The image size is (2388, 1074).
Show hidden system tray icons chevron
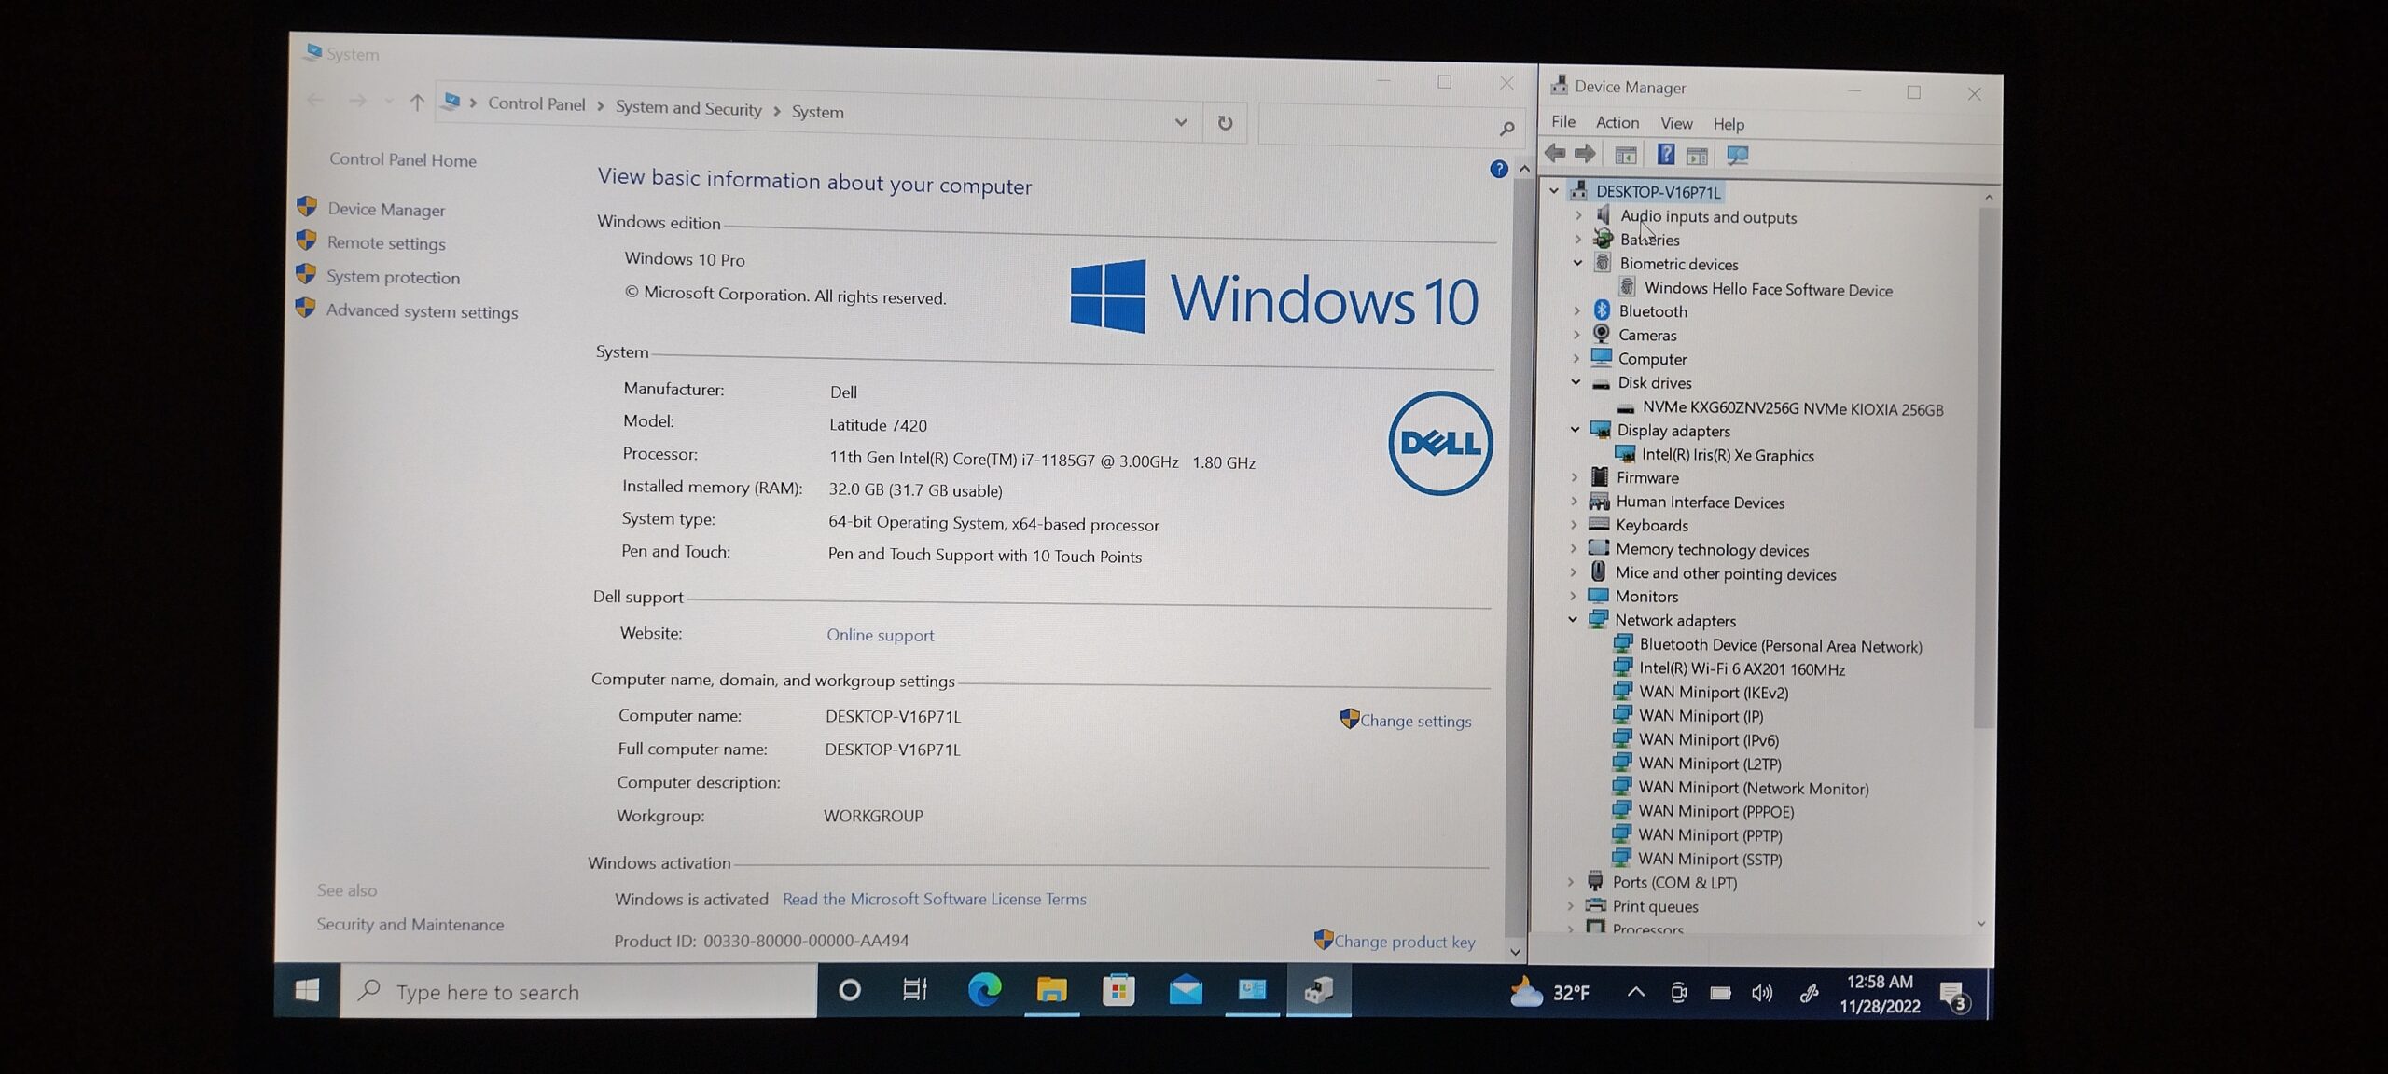1635,992
